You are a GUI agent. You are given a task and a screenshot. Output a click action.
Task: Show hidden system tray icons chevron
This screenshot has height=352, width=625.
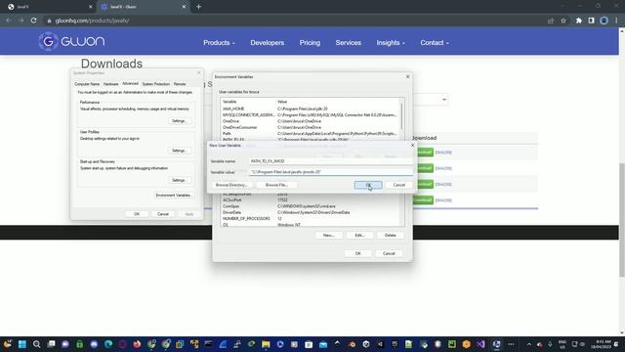click(x=529, y=344)
